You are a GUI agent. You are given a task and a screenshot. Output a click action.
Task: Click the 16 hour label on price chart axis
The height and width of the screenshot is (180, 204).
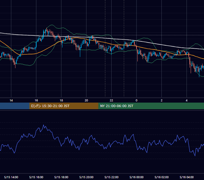(x=36, y=100)
